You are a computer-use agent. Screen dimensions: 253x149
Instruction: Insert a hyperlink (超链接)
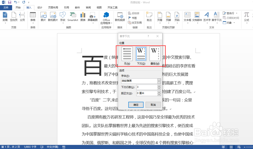tap(134, 13)
